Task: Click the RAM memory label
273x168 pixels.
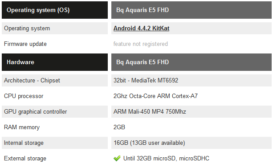Action: tap(22, 127)
